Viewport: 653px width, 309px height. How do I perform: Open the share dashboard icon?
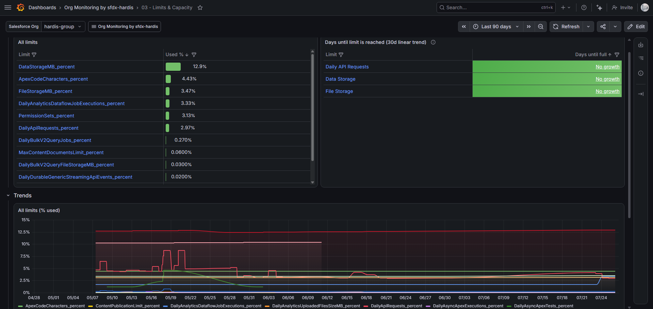point(603,27)
